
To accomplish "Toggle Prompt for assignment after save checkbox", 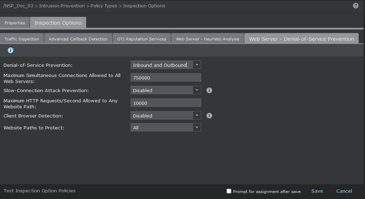I will pos(229,191).
